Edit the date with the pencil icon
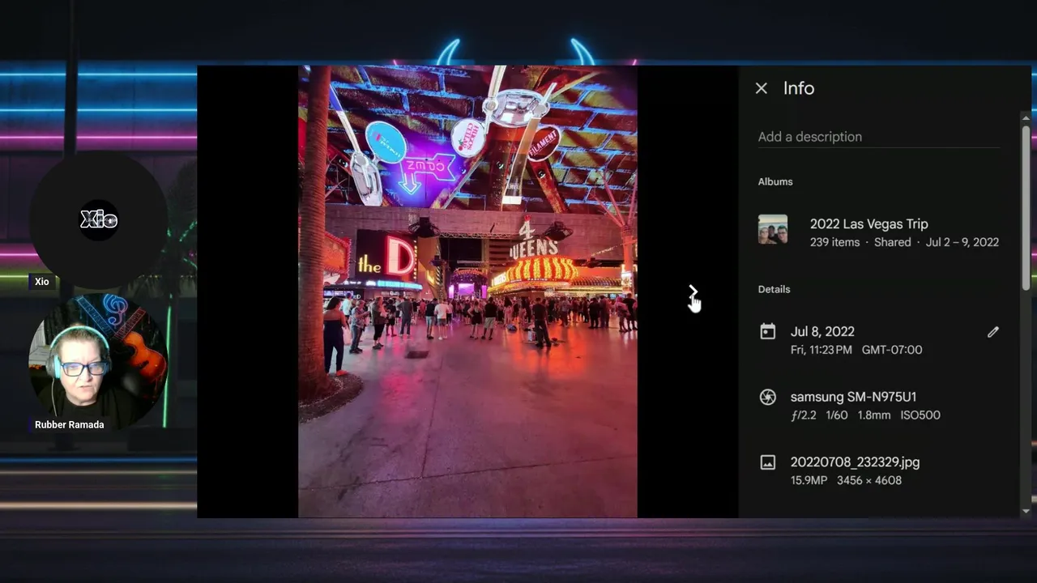This screenshot has height=583, width=1037. pyautogui.click(x=992, y=332)
